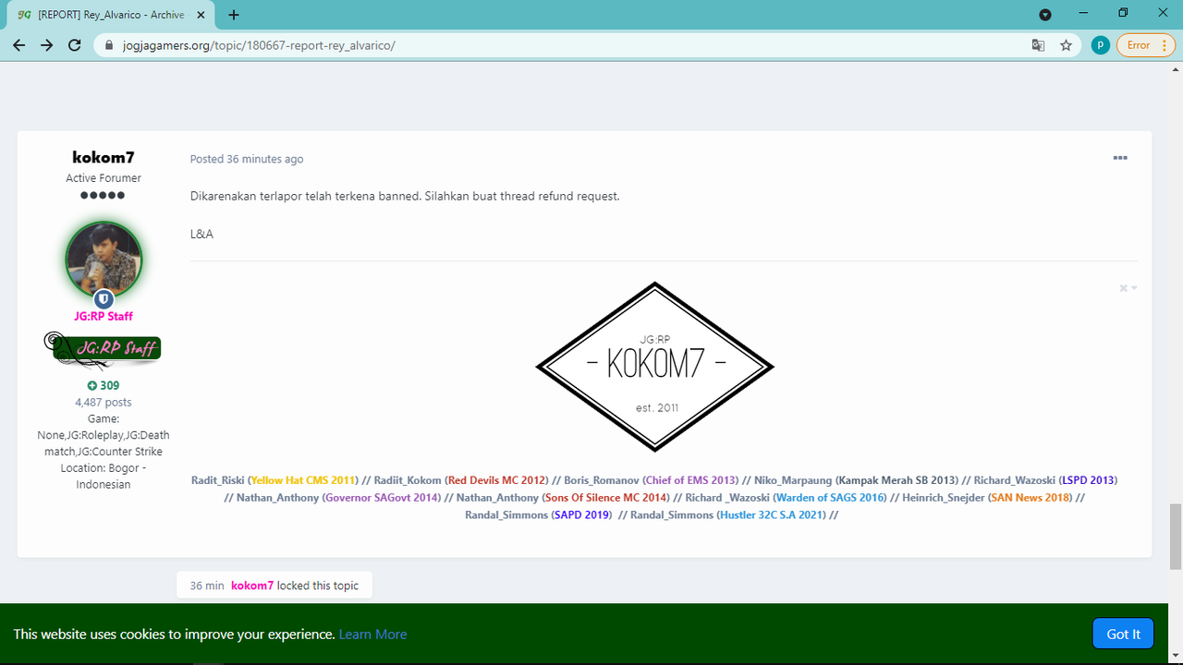
Task: Open the tab search dropdown arrow
Action: [1045, 15]
